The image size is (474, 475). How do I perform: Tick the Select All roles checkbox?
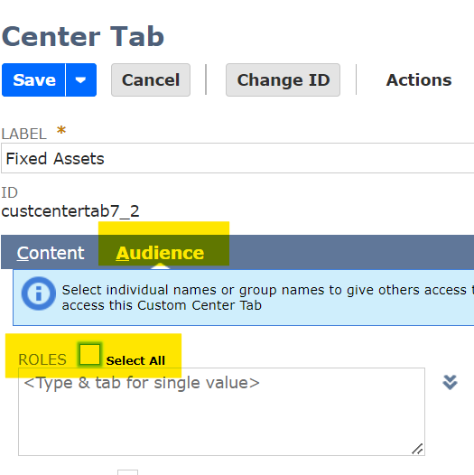[89, 354]
